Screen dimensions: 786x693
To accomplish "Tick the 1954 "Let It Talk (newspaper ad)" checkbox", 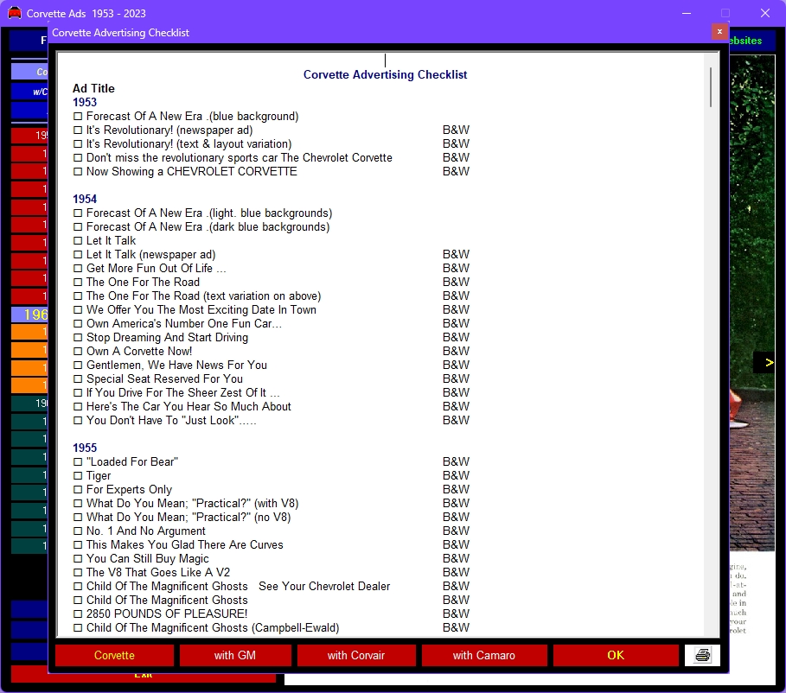I will 78,255.
